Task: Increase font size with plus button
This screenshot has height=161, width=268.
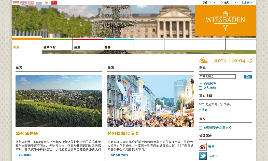Action: [x=214, y=3]
